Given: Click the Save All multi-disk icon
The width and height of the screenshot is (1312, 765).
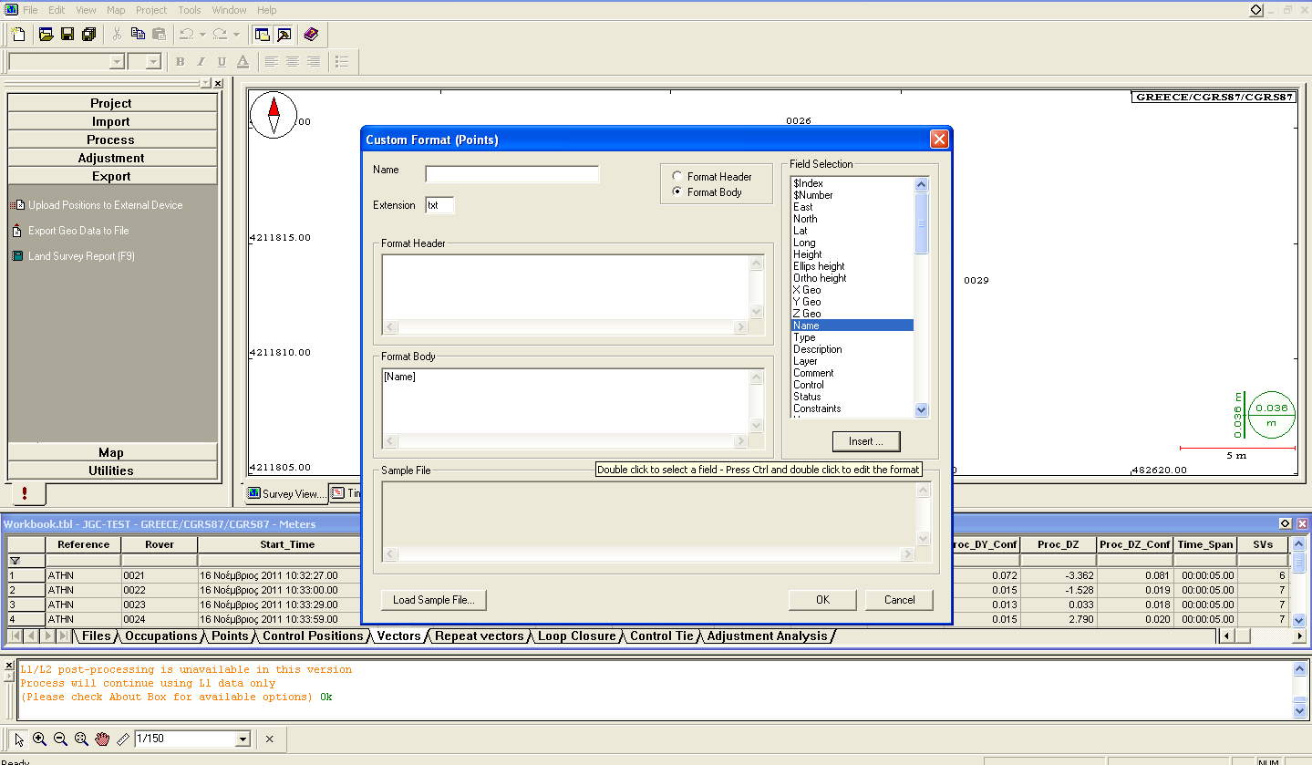Looking at the screenshot, I should 88,35.
